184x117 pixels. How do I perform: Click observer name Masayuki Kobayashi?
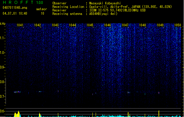105,3
